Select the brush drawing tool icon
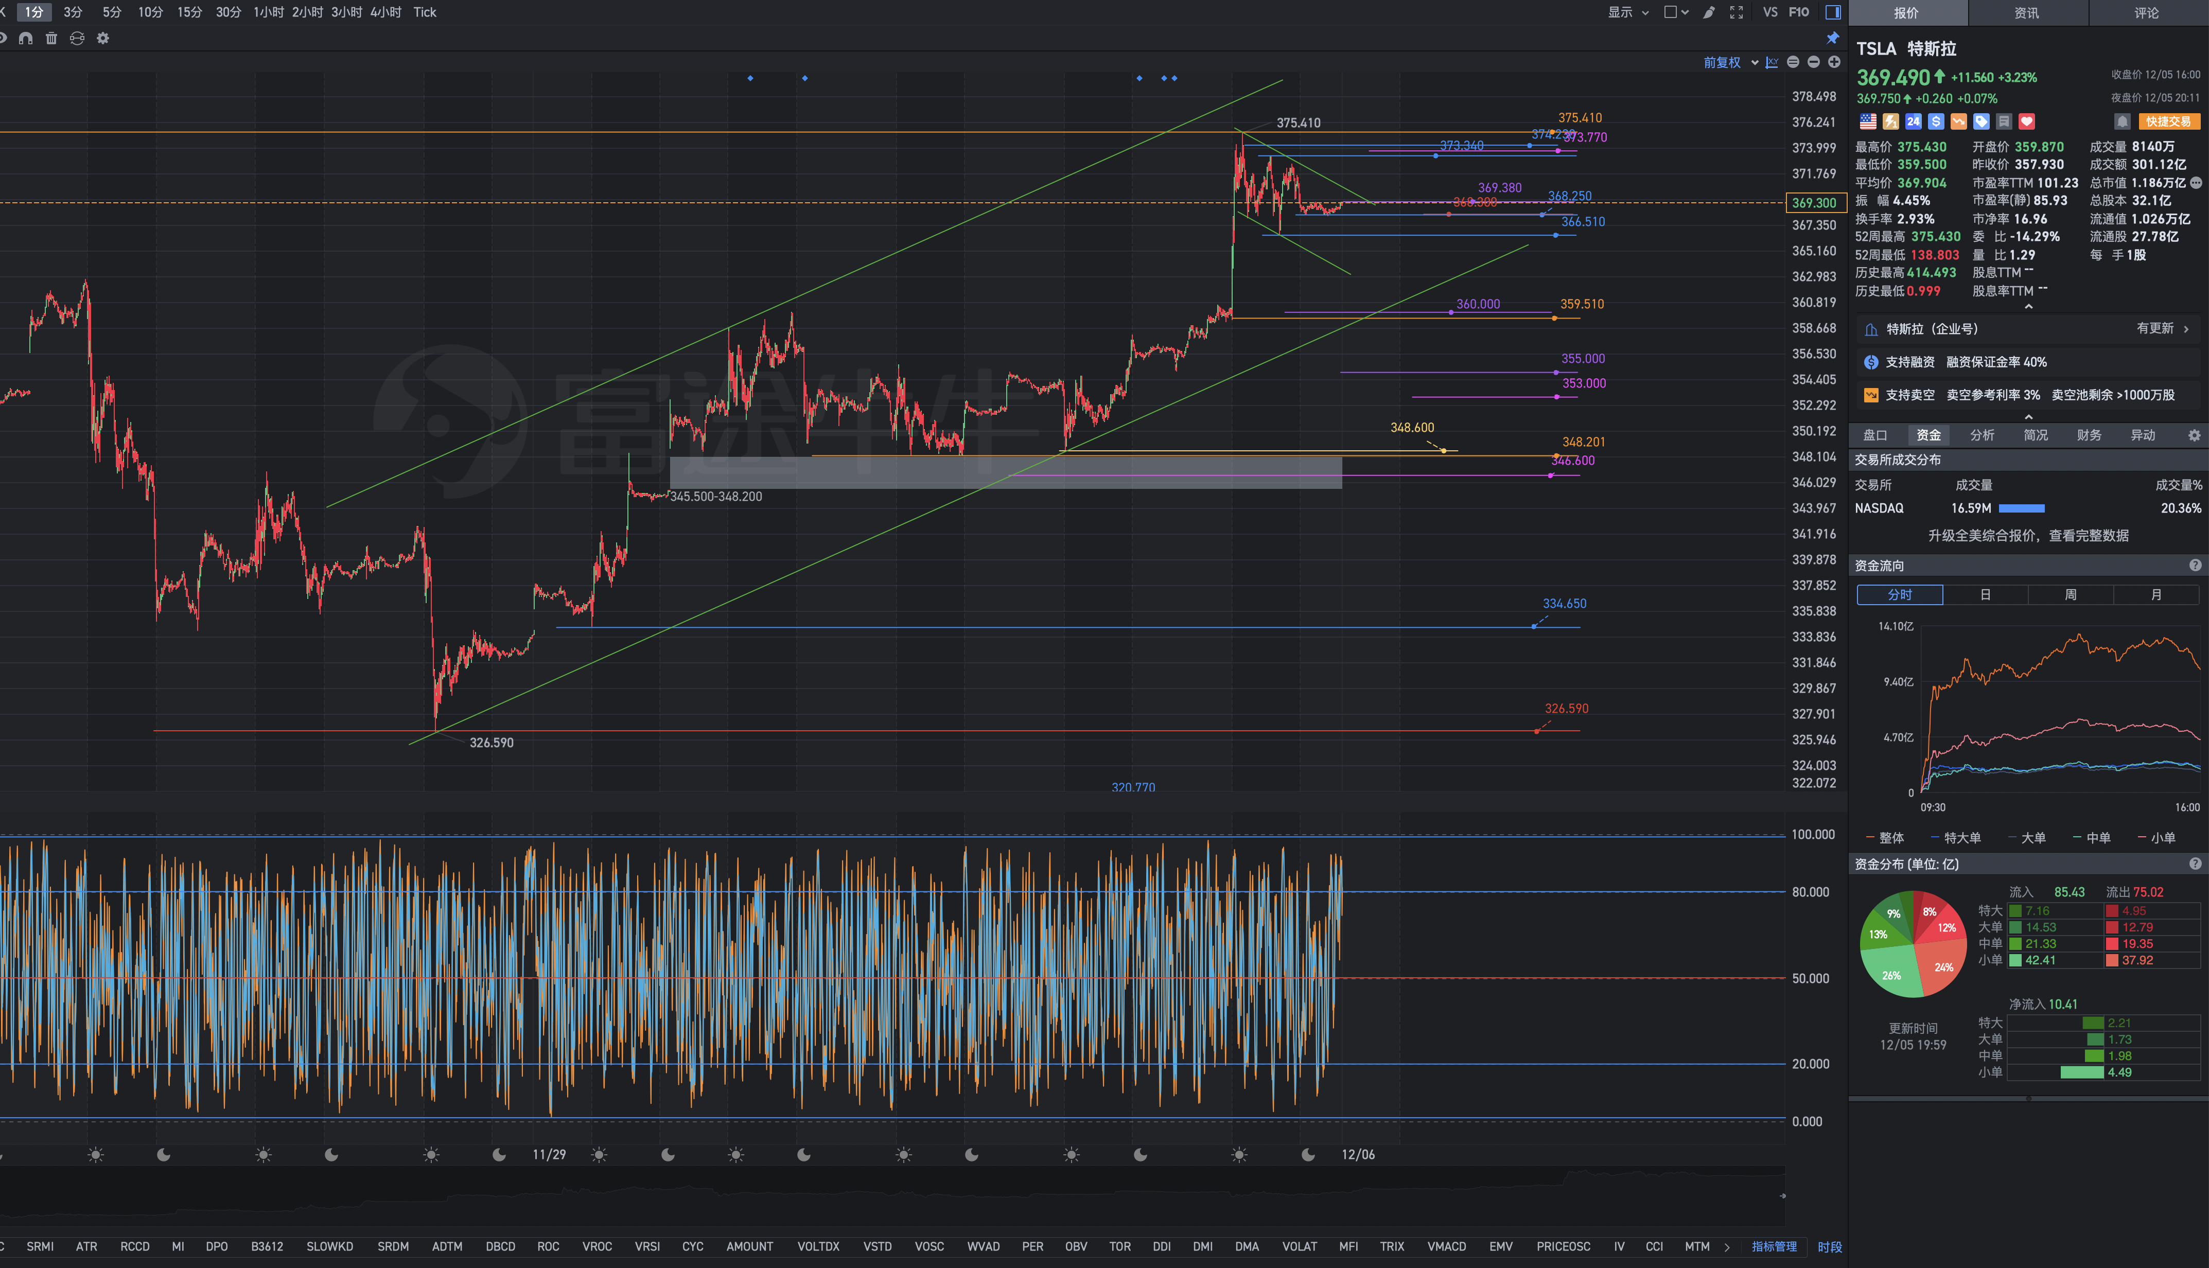Viewport: 2209px width, 1268px height. [x=1709, y=12]
